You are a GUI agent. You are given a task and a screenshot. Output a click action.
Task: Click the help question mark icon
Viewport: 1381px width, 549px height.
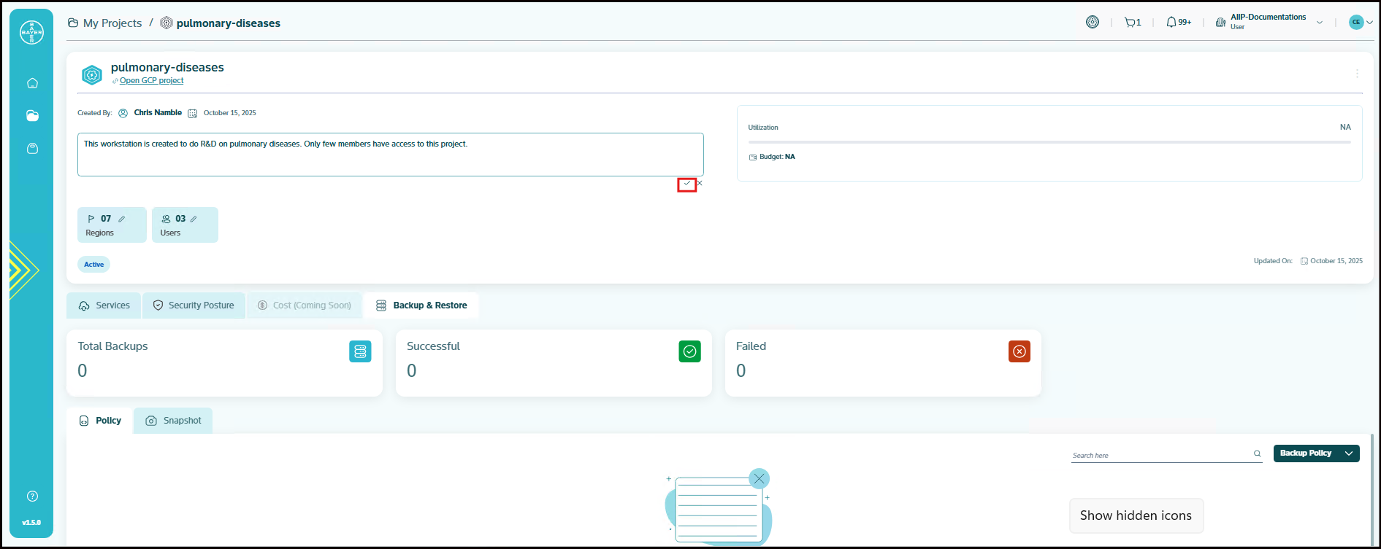32,497
